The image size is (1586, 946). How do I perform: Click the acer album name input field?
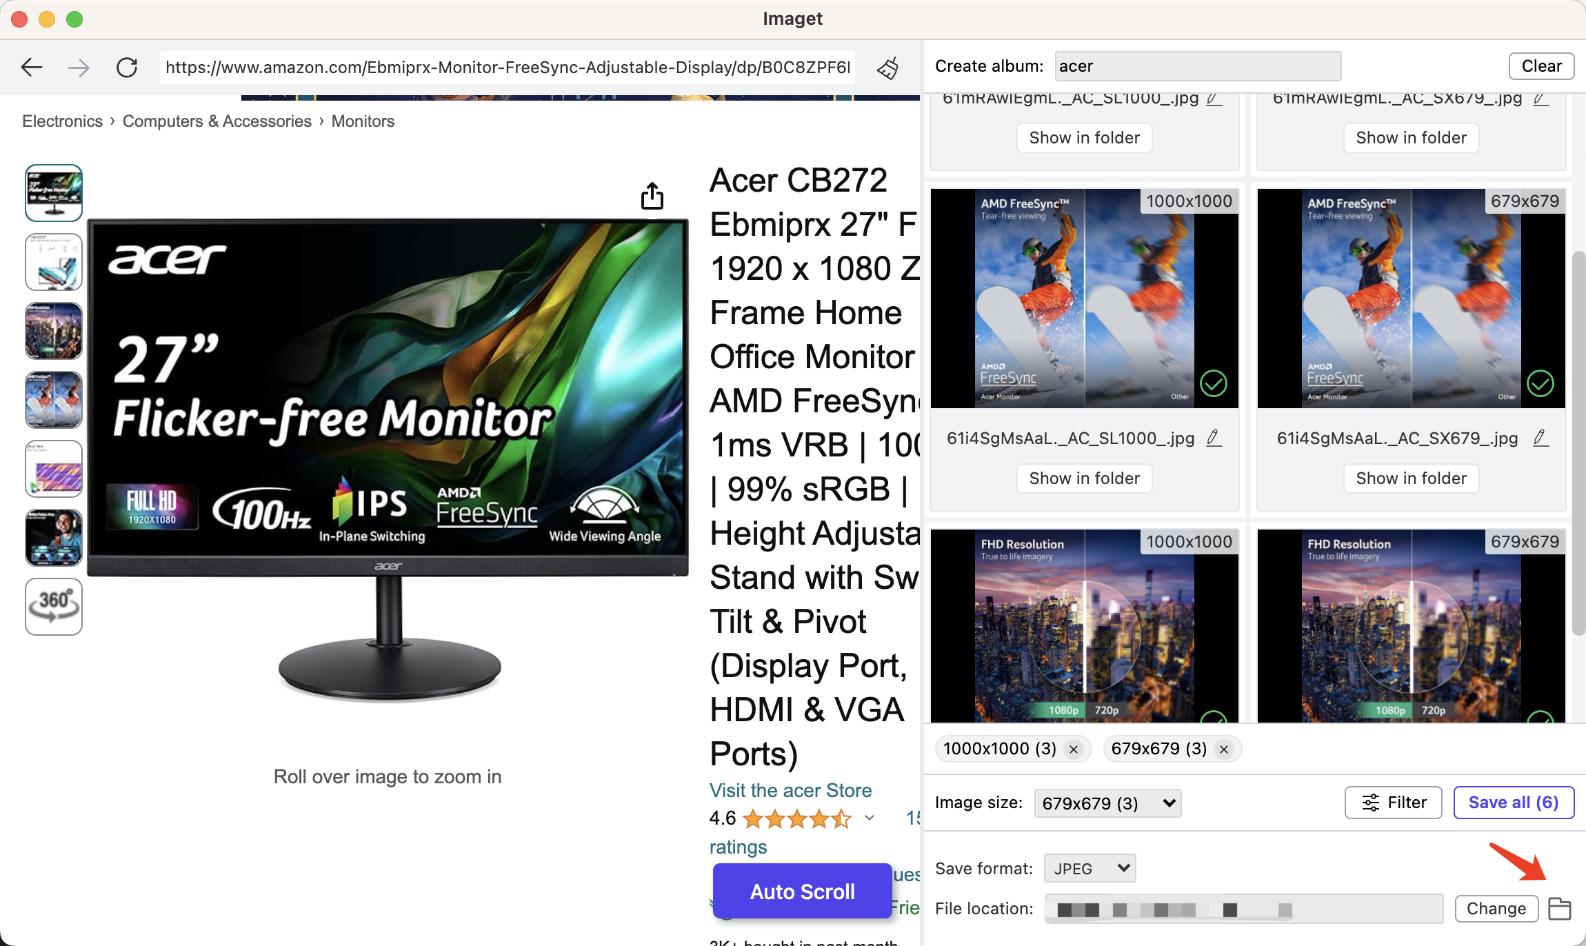click(1196, 66)
